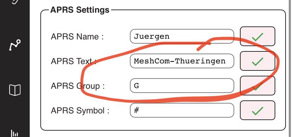Image resolution: width=293 pixels, height=137 pixels.
Task: Open the open-book icon in sidebar
Action: [x=15, y=90]
